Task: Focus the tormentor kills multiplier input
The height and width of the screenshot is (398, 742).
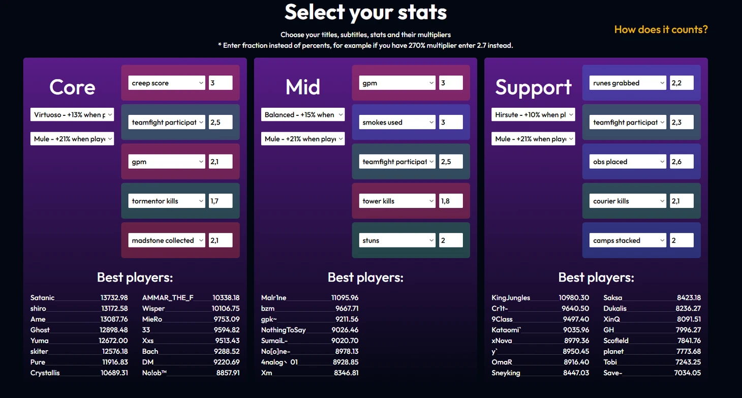Action: tap(221, 201)
